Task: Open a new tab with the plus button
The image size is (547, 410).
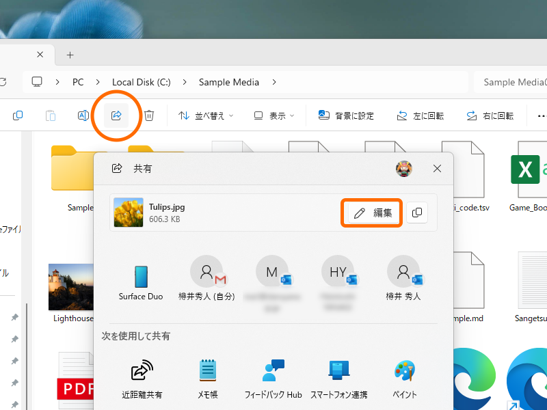Action: tap(71, 55)
